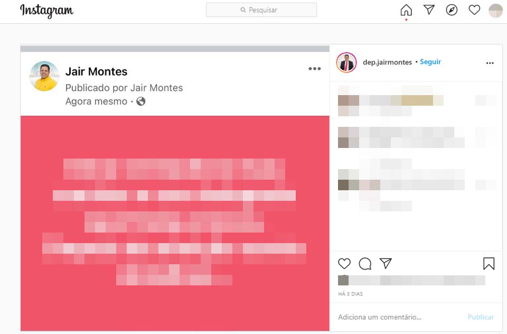Click the Instagram logo

click(x=47, y=11)
